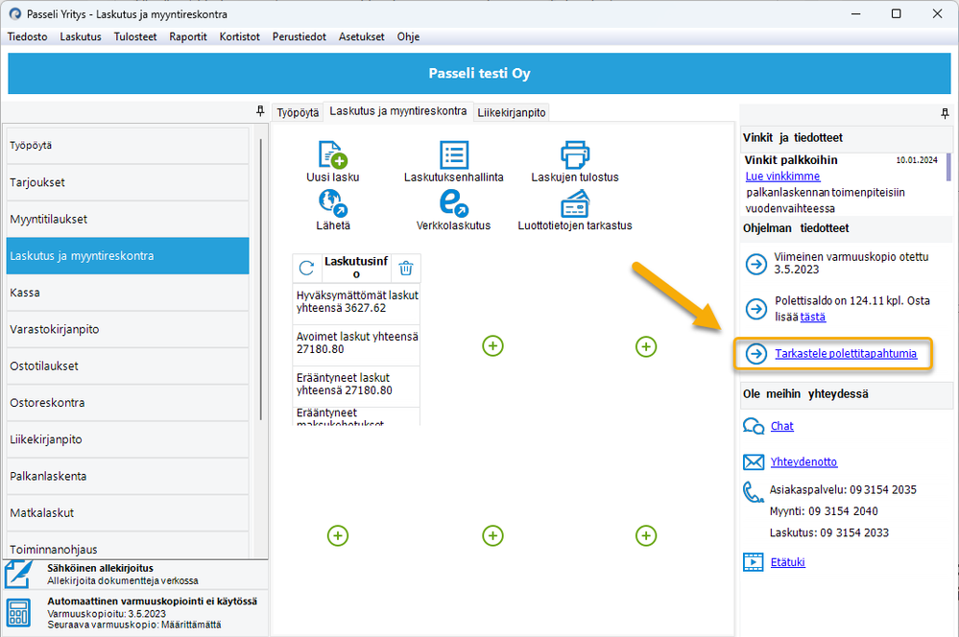Click arrow icon beside Viimeinen varmuuskopio
959x637 pixels.
tap(755, 264)
